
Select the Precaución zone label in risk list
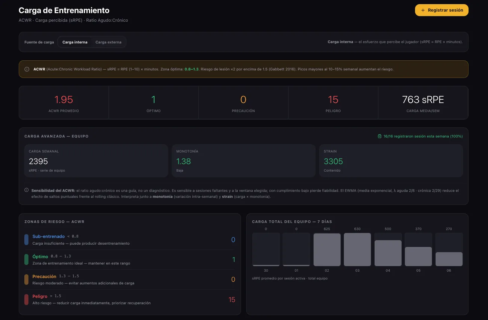pos(45,276)
